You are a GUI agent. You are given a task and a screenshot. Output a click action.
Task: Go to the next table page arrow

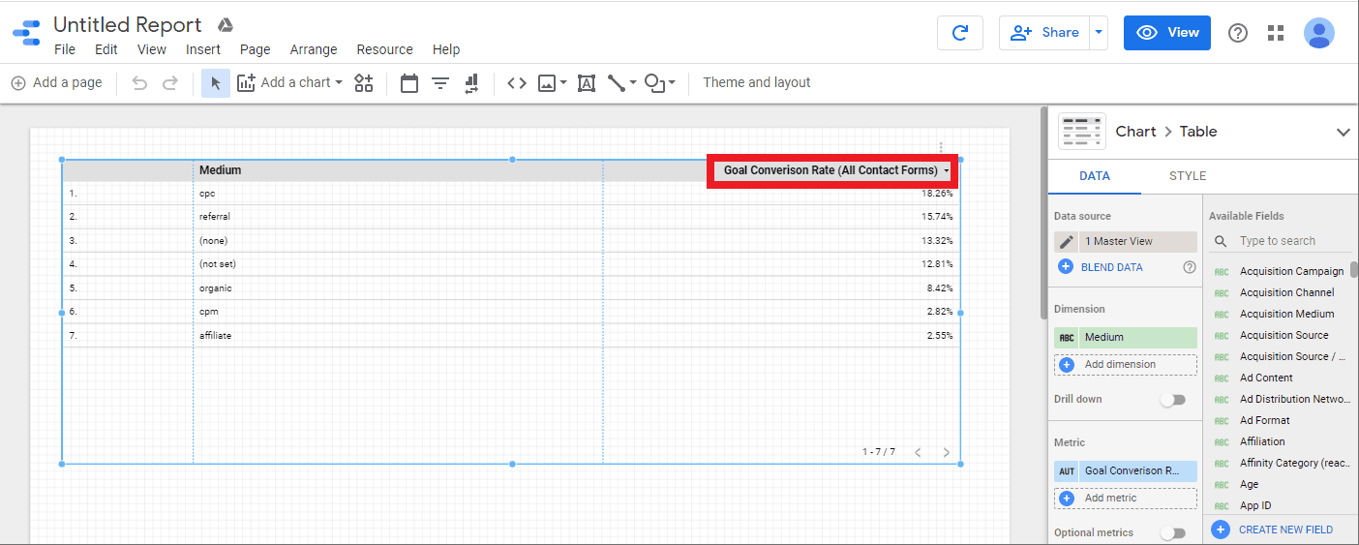[946, 452]
